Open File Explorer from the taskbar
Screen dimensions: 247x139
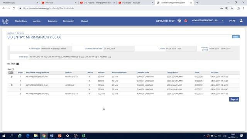[36, 136]
